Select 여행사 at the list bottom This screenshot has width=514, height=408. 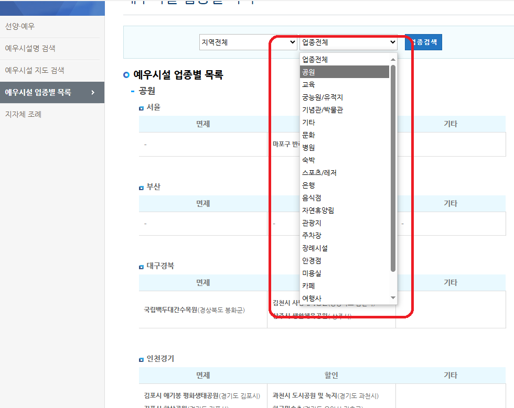(x=345, y=298)
